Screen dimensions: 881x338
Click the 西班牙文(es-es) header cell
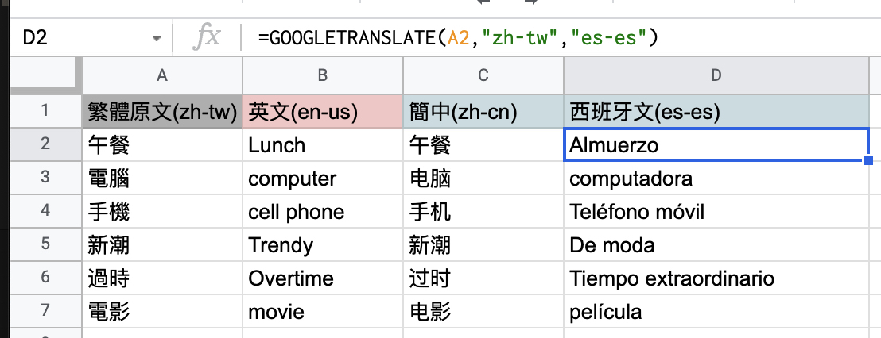(716, 113)
